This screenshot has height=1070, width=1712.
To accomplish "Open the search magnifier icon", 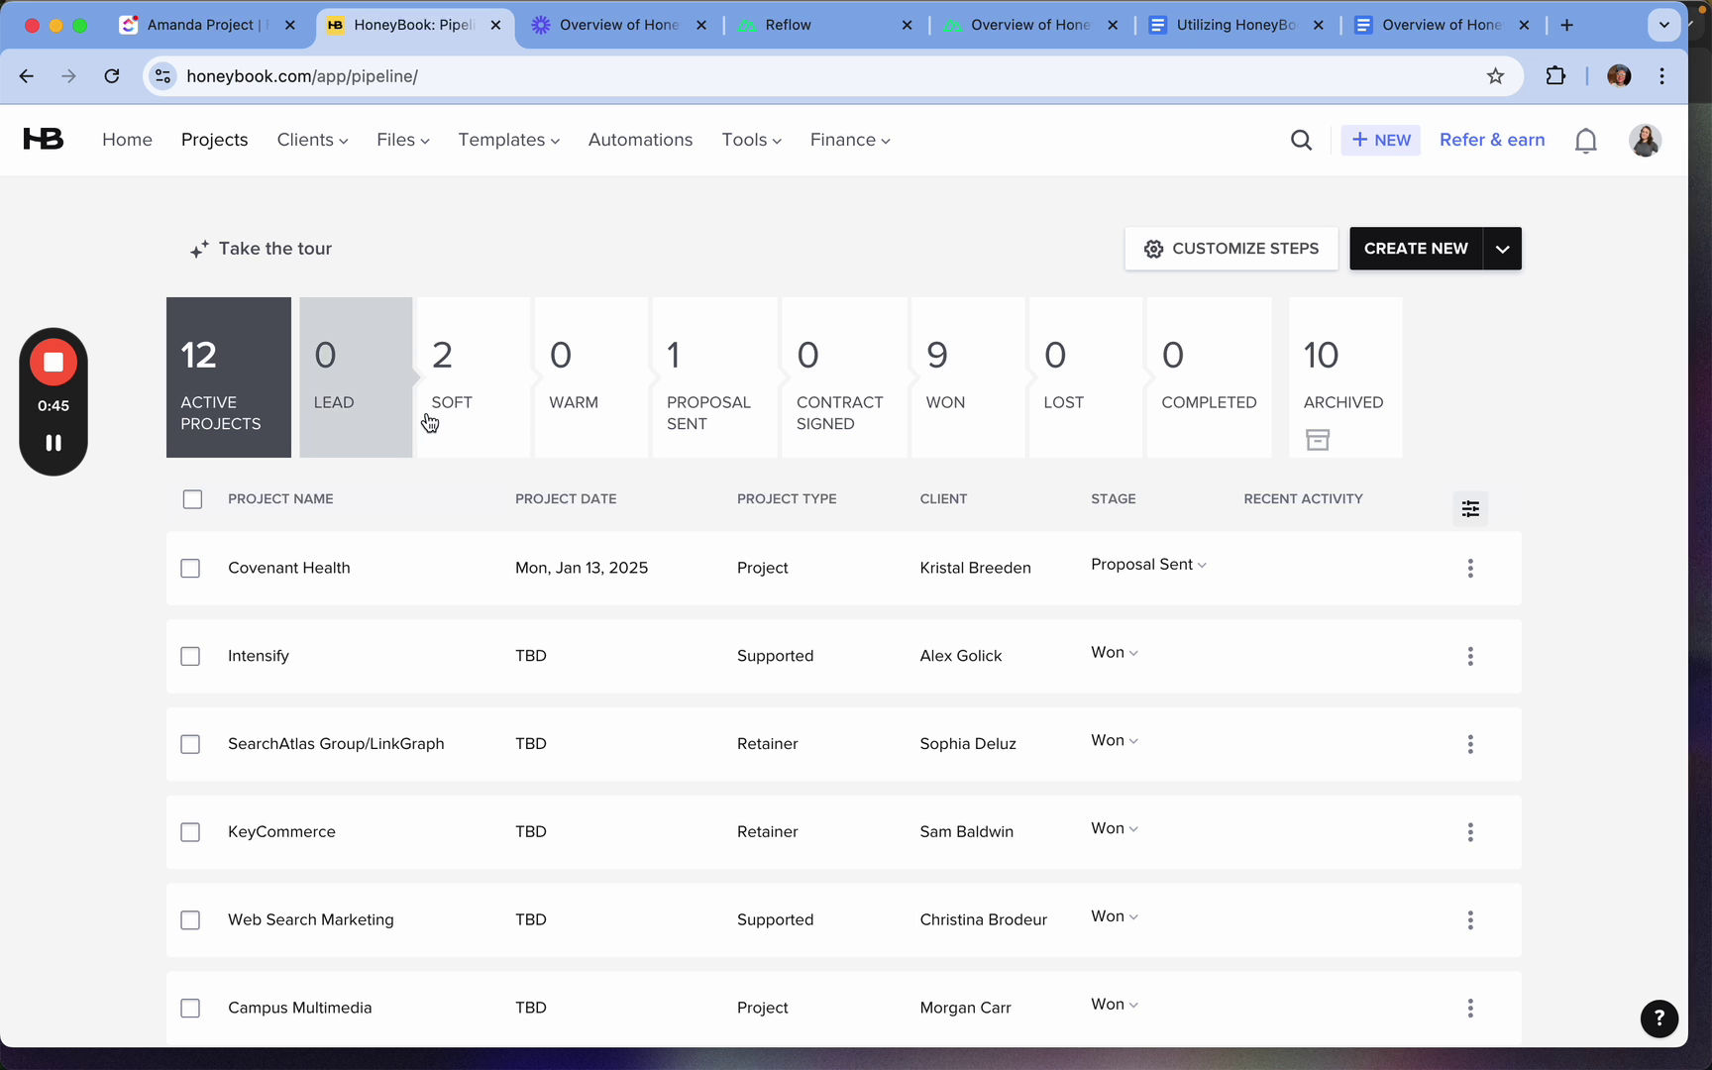I will [1301, 141].
